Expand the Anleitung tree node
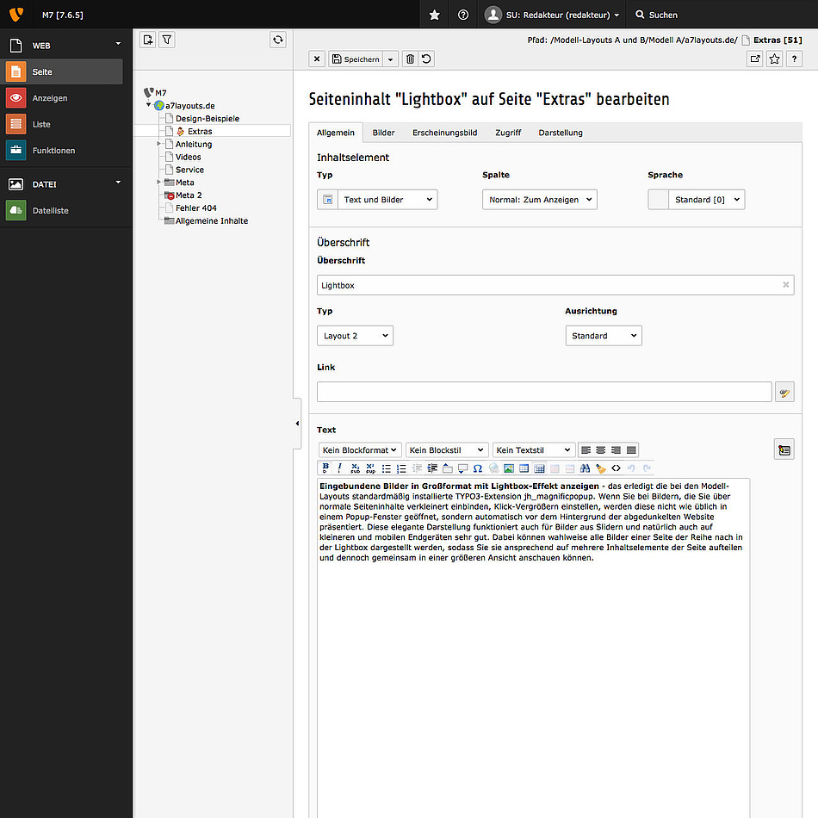 coord(158,144)
